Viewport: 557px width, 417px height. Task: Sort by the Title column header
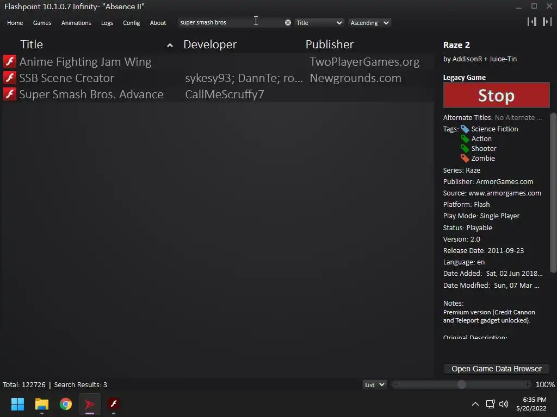pos(32,45)
